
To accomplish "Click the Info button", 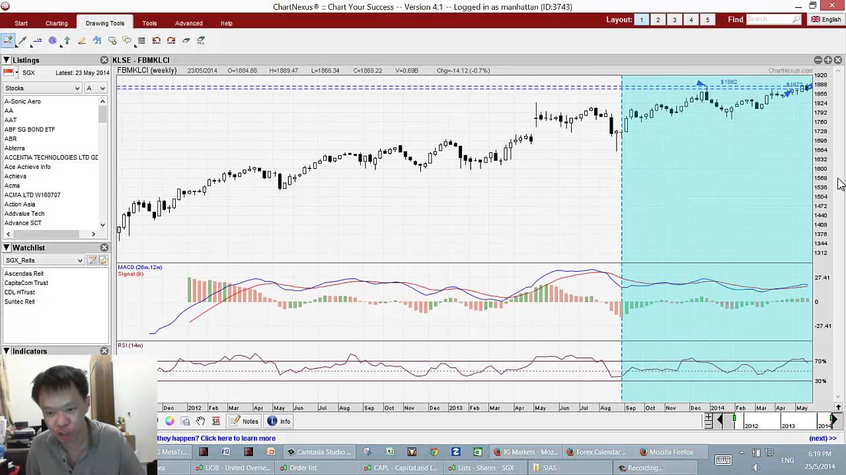I will [x=279, y=421].
